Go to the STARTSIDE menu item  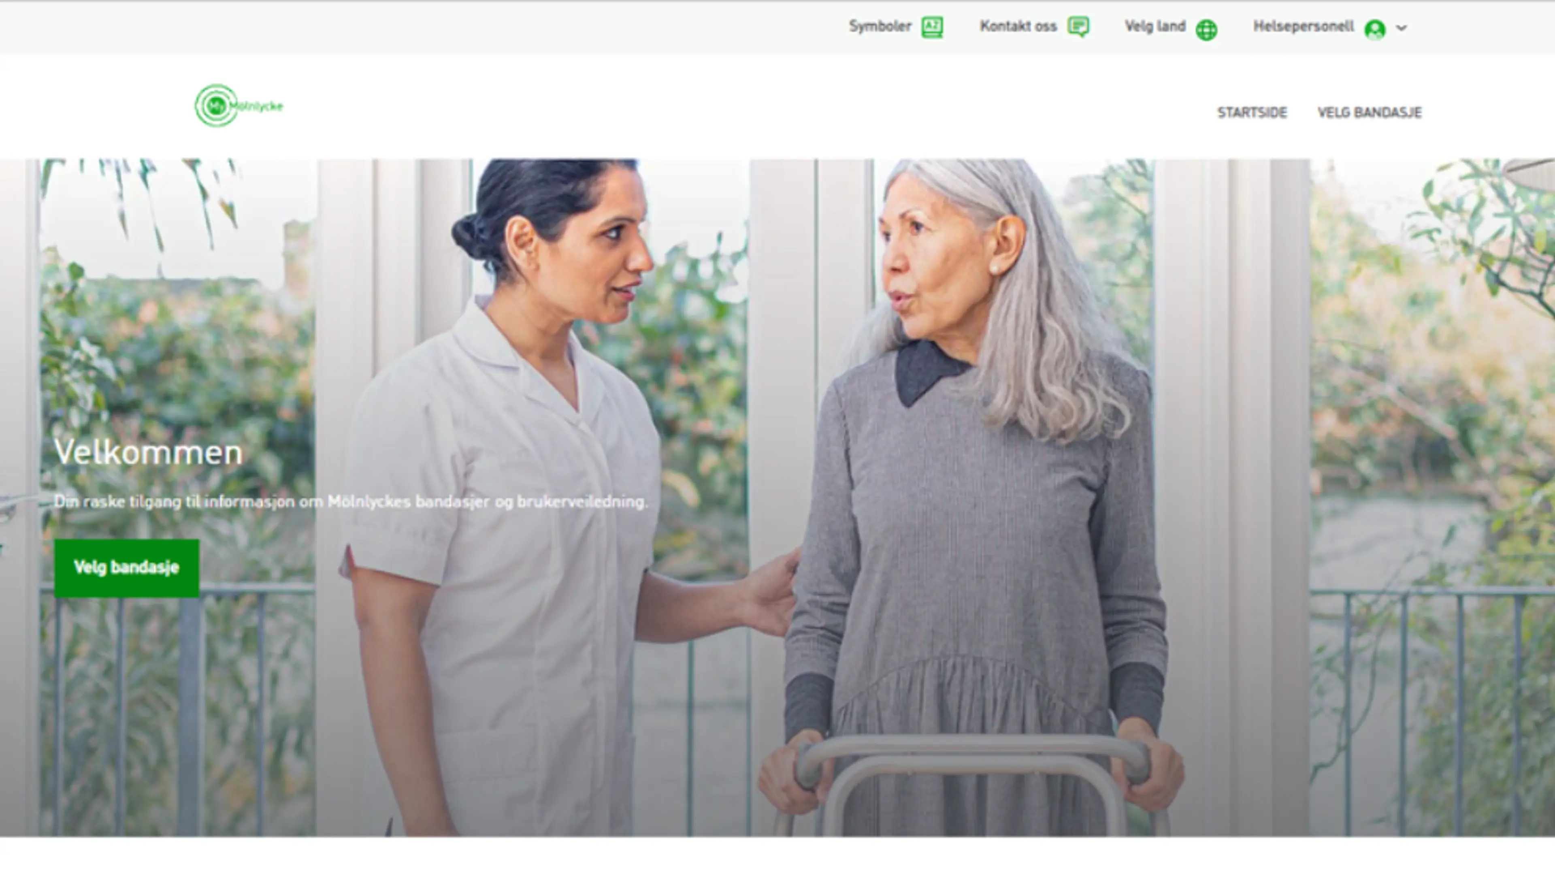pos(1252,112)
